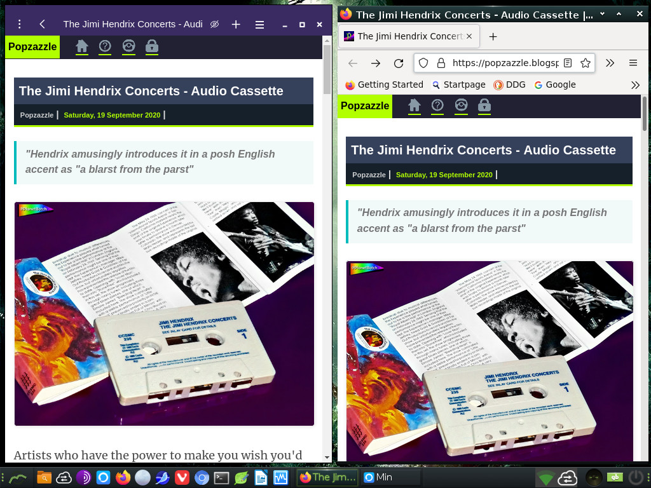
Task: Bookmark this page with the star icon
Action: coord(586,63)
